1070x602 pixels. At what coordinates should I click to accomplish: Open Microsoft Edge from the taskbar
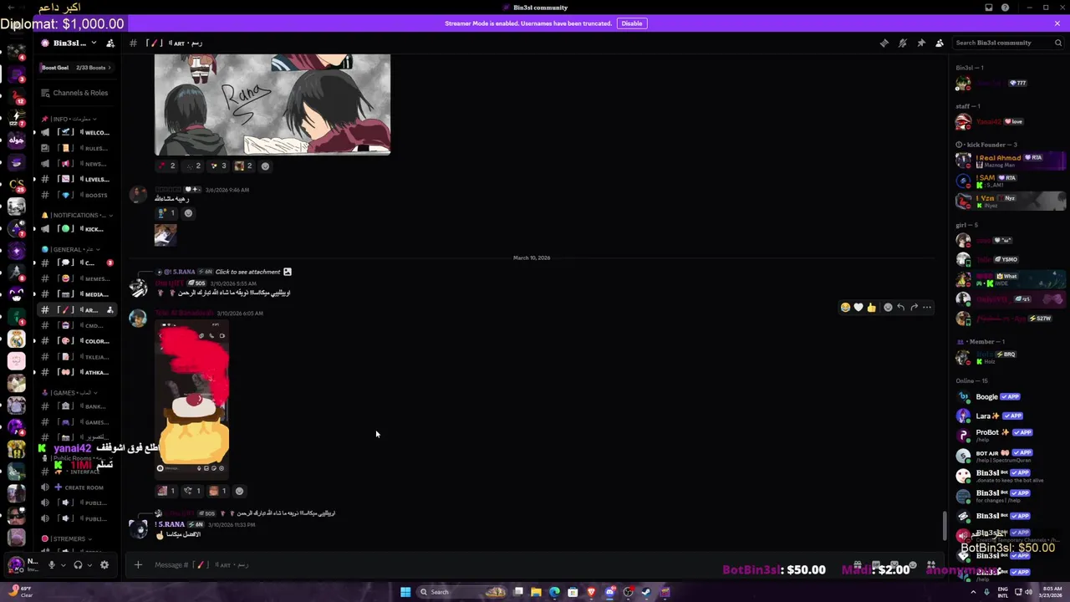(554, 592)
